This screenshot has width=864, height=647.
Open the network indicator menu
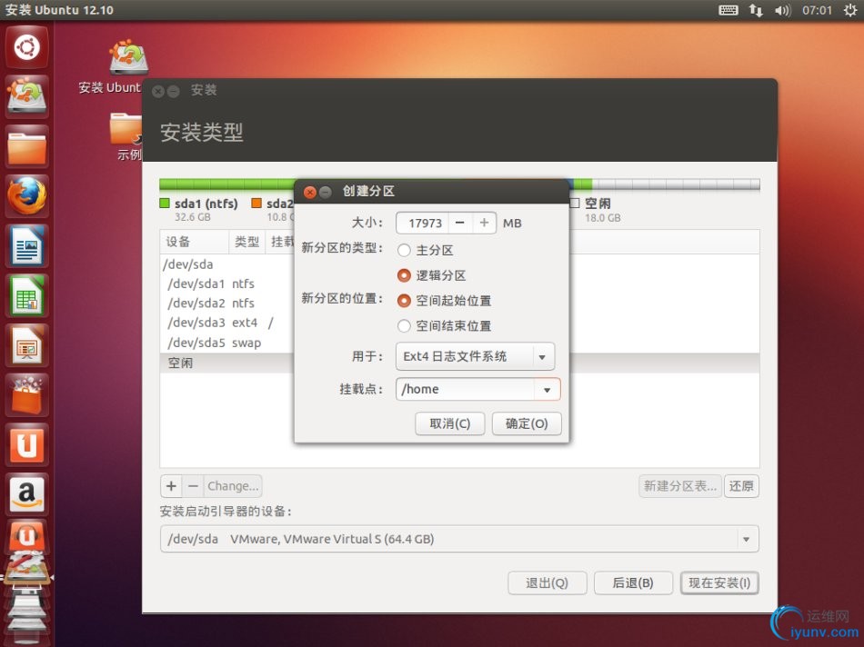(756, 10)
